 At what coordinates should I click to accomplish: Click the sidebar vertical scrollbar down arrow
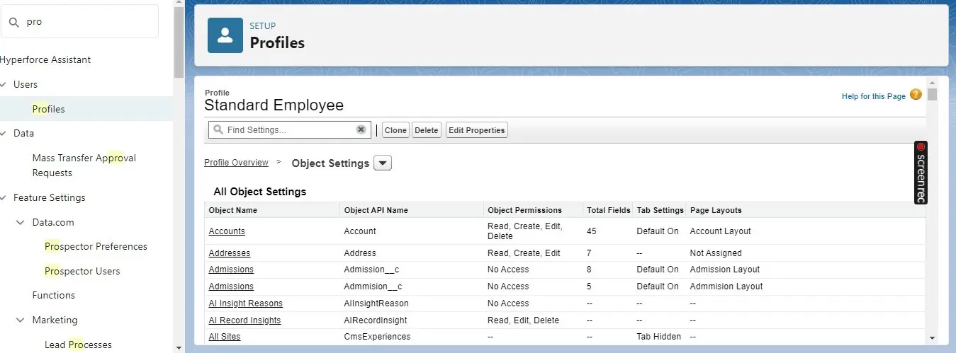point(178,347)
